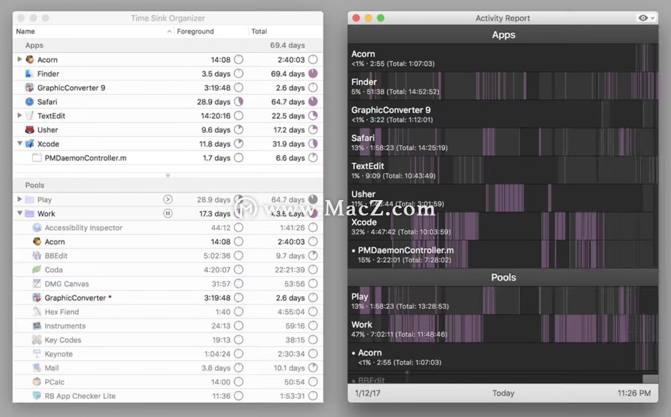Click BBEdit's foreground time 5:02:36

coord(217,255)
